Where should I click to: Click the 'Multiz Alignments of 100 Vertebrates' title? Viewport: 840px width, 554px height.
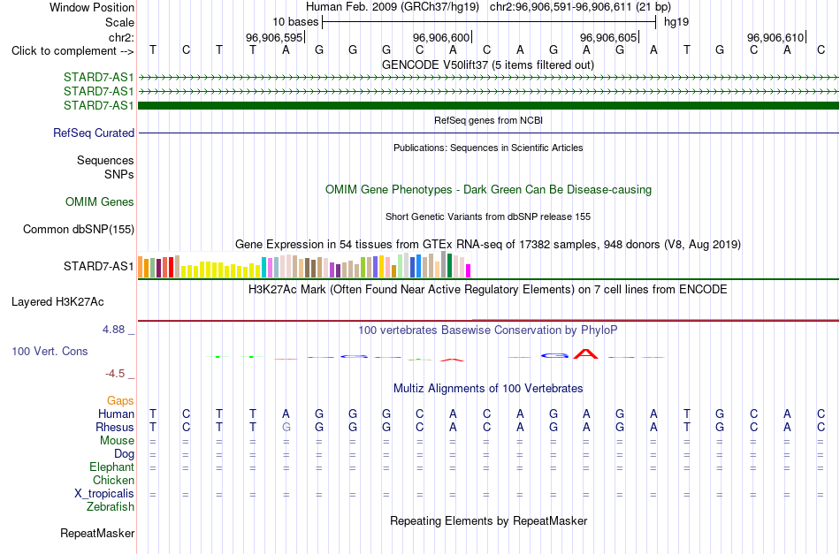[488, 388]
